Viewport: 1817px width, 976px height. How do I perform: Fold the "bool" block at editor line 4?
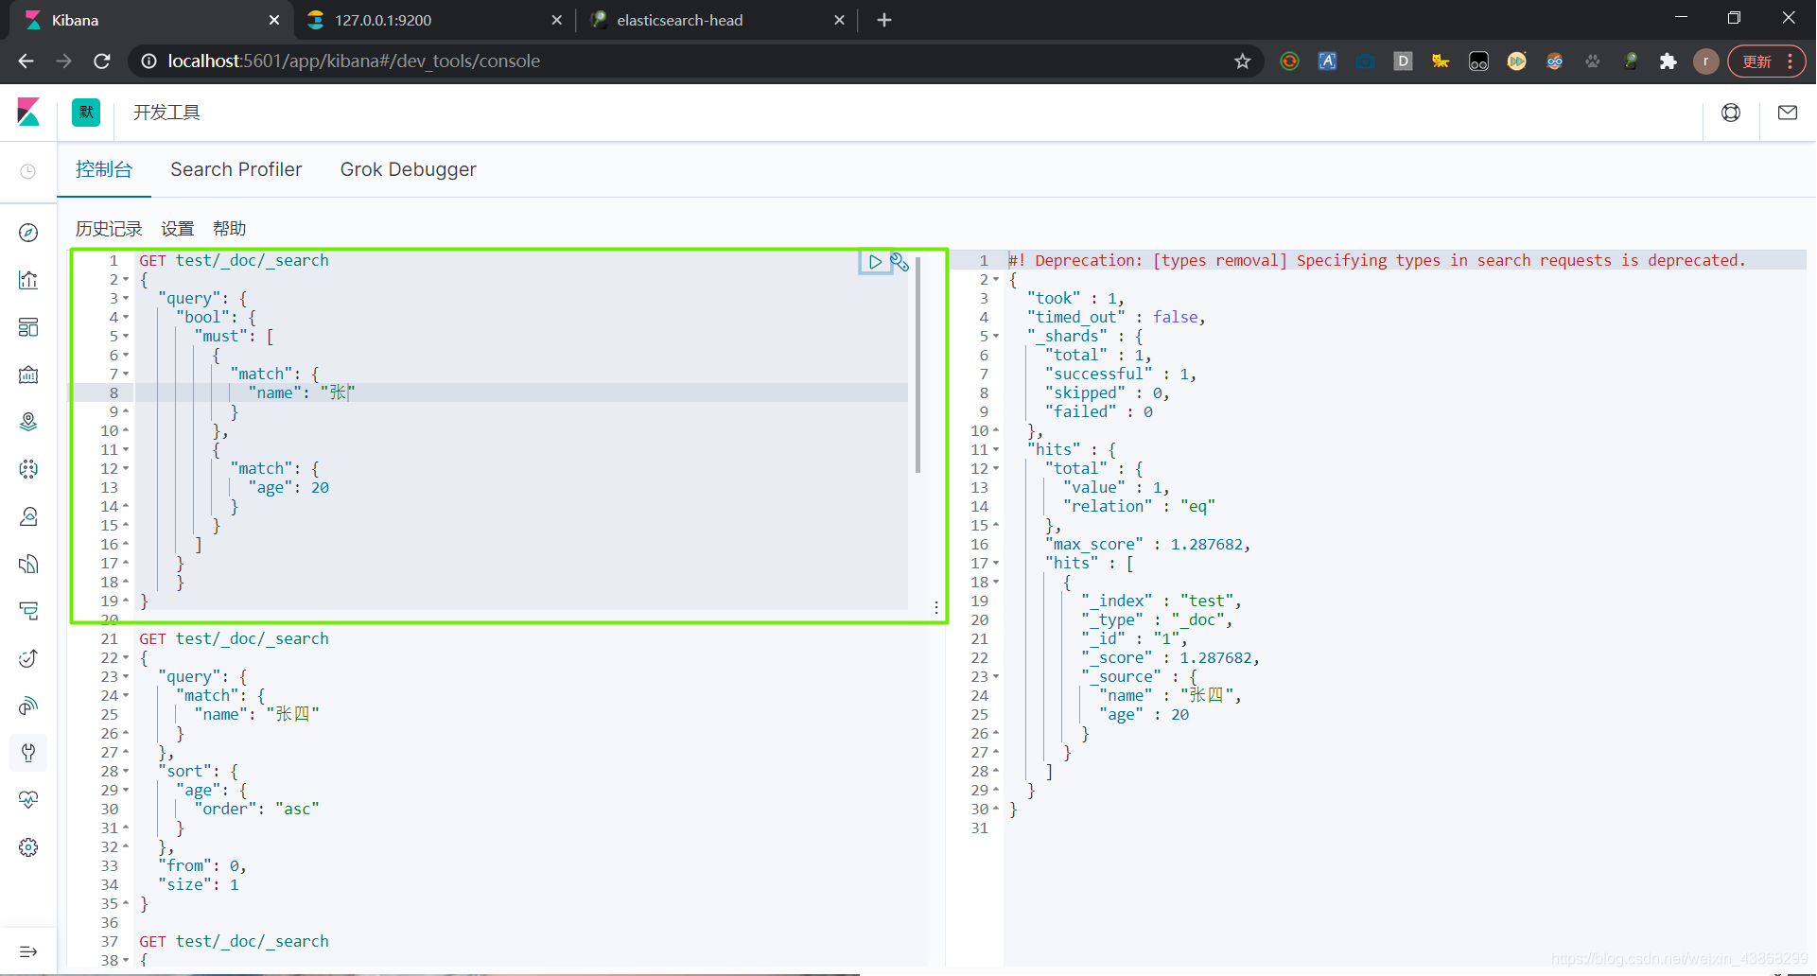tap(126, 318)
